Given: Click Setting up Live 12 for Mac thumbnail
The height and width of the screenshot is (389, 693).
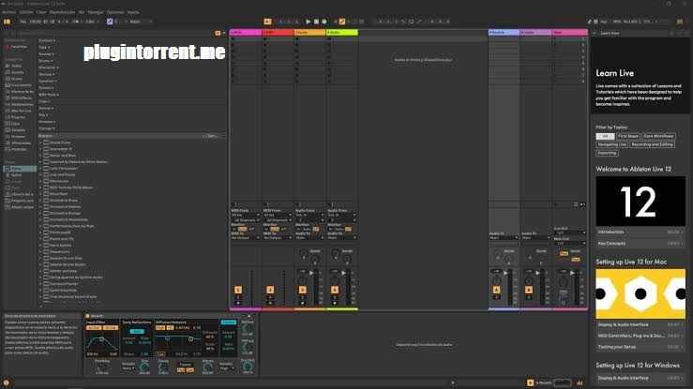Looking at the screenshot, I should point(640,293).
